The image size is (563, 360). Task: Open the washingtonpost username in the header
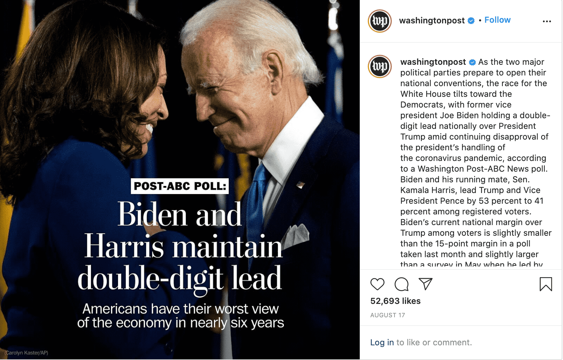point(431,20)
